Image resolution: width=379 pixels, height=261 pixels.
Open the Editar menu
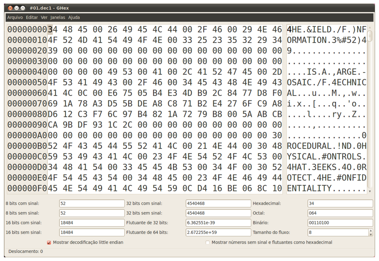click(32, 17)
